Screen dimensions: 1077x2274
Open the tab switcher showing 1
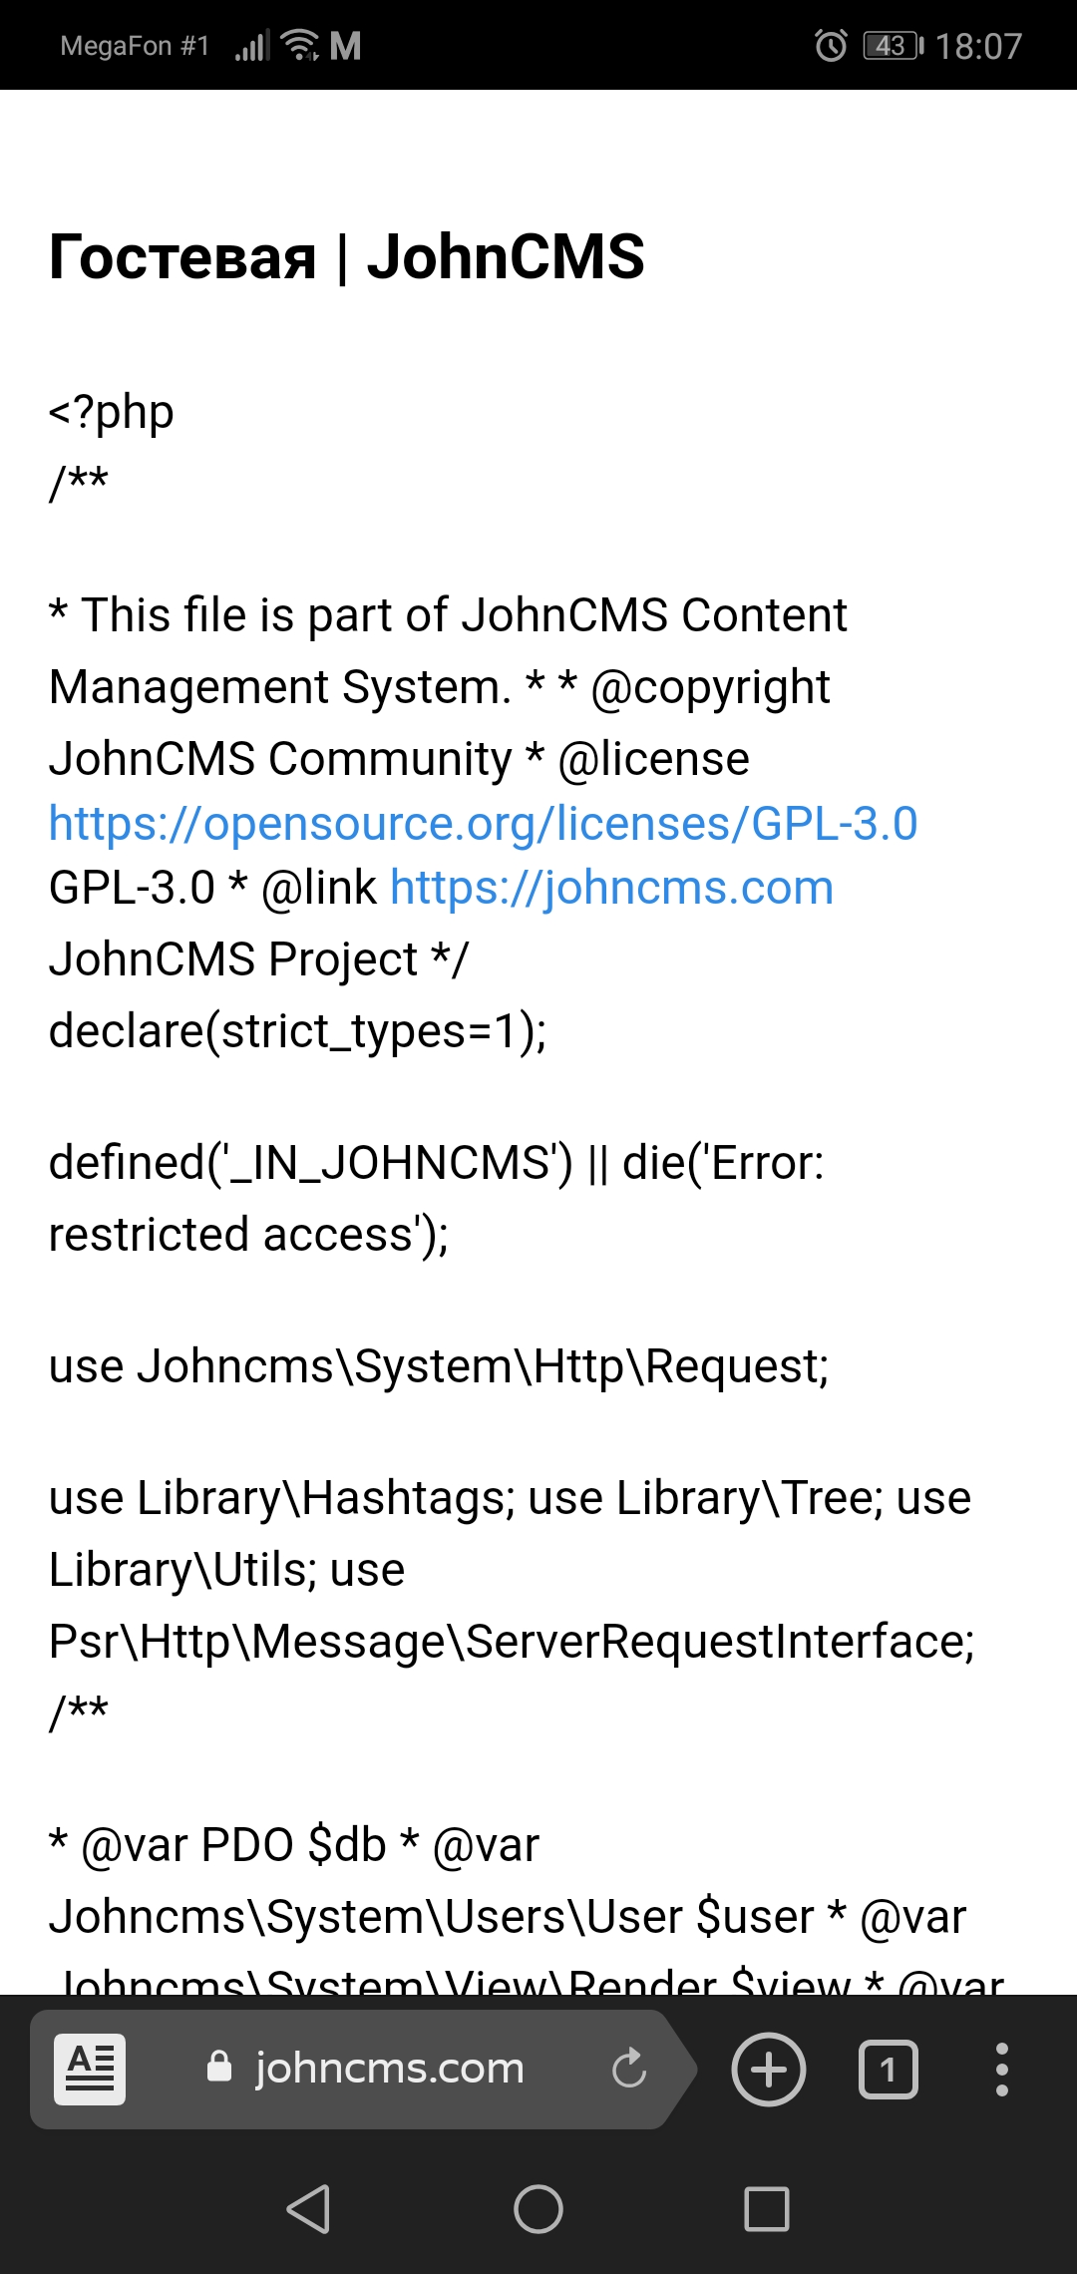coord(888,2071)
